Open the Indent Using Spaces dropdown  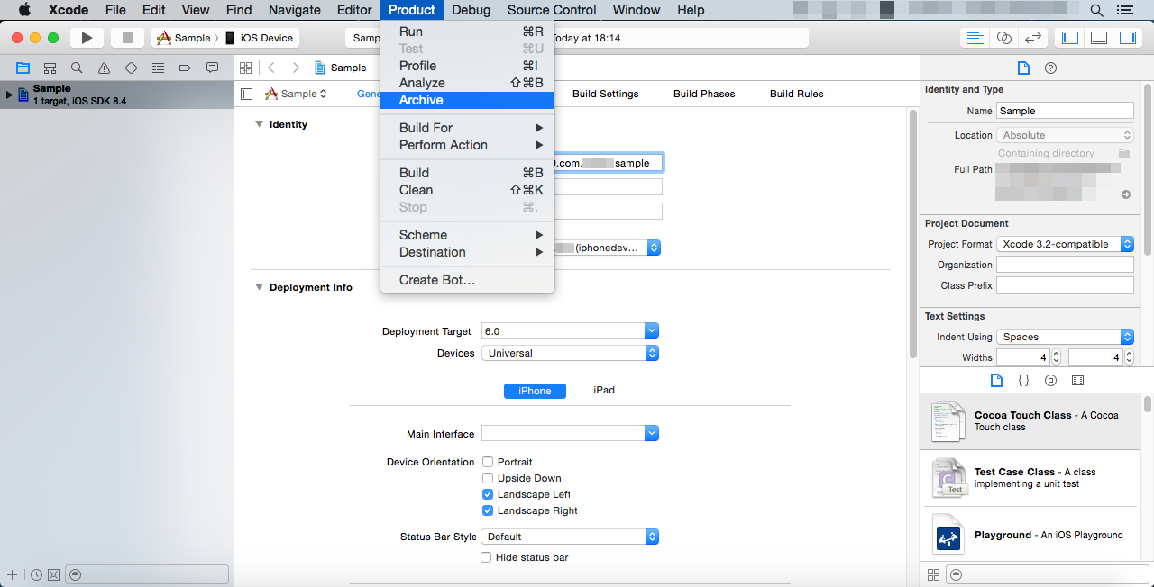point(1065,337)
